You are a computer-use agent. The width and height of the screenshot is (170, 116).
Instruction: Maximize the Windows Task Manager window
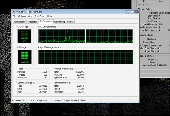click(132, 12)
